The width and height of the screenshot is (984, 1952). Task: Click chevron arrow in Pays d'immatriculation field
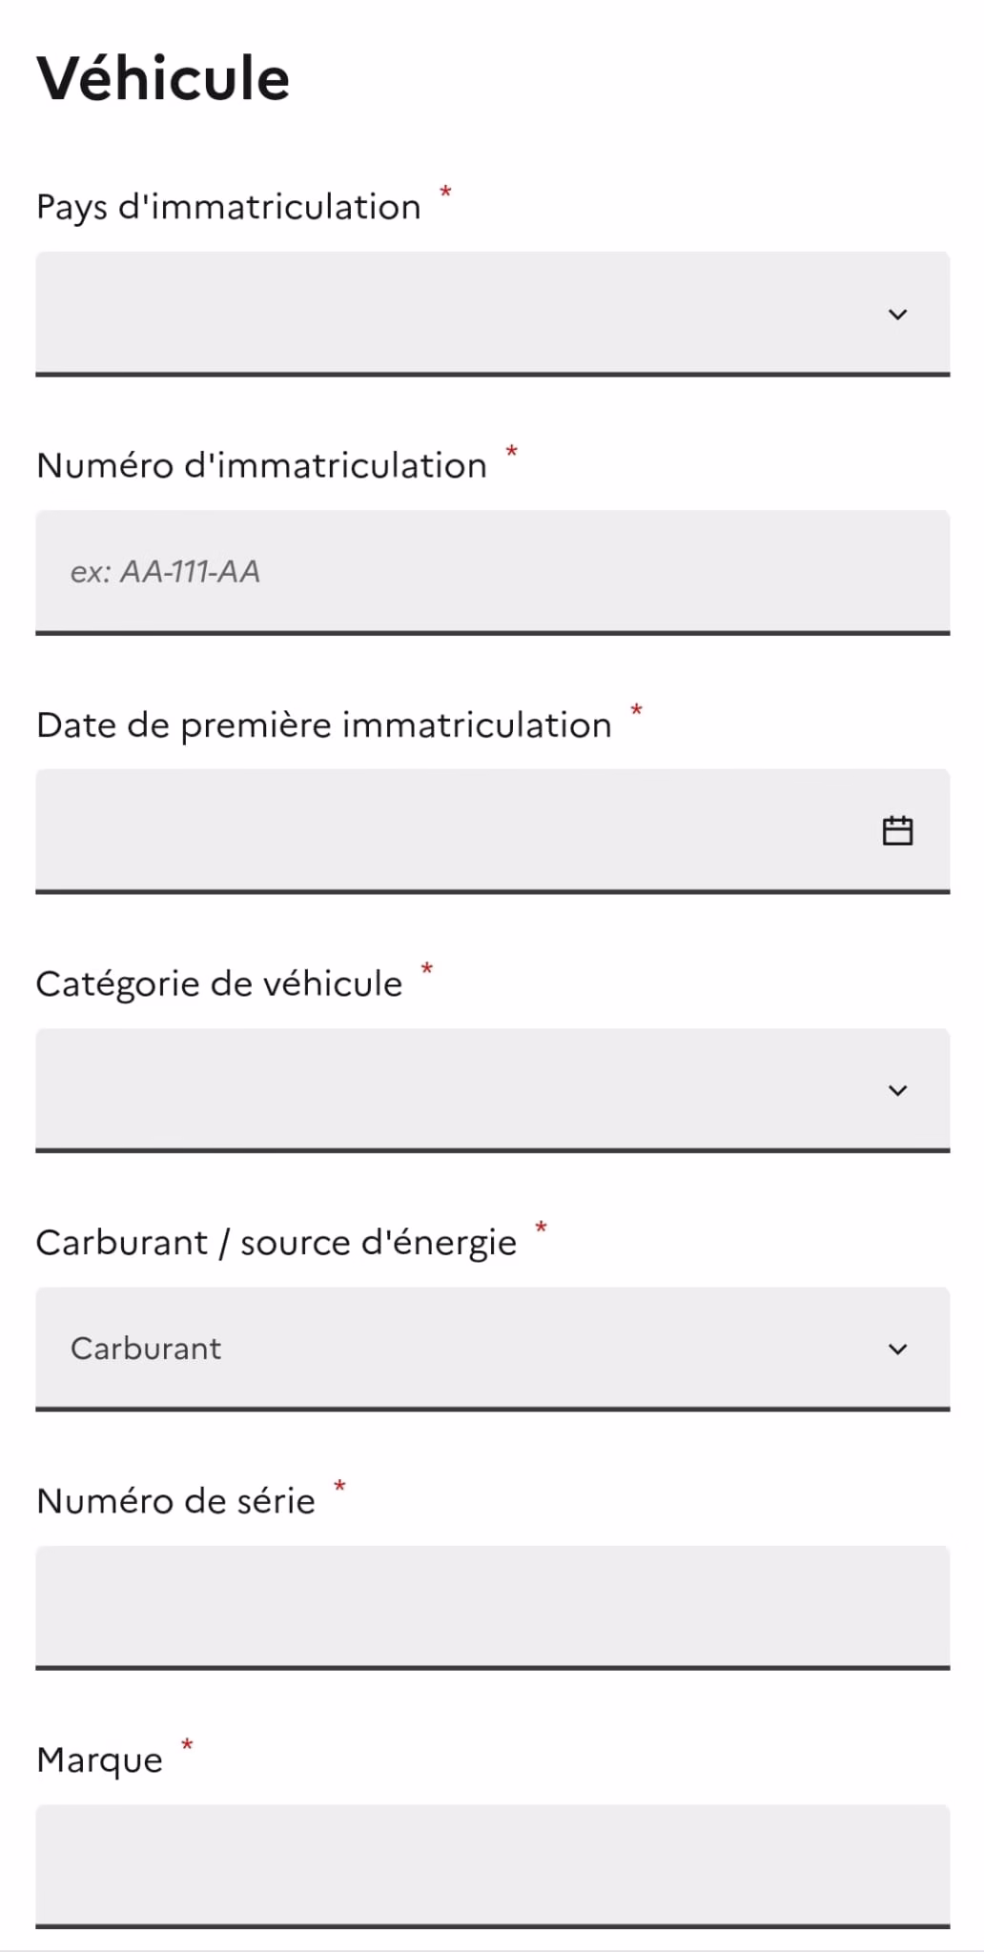897,315
